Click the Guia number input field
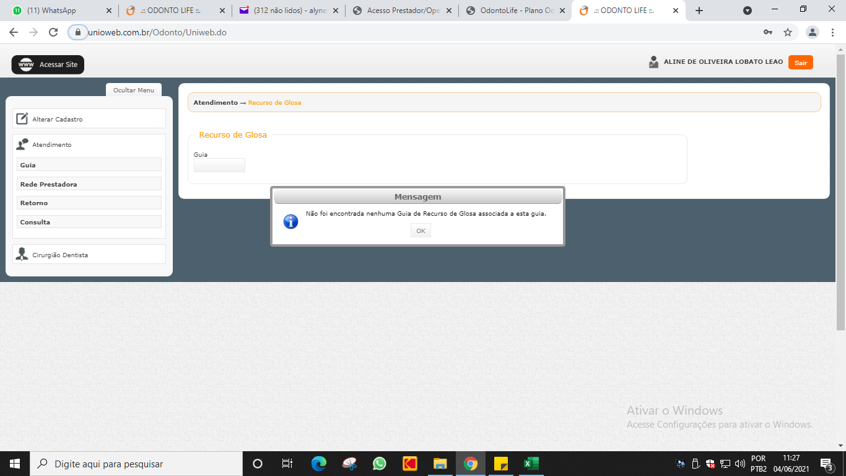The image size is (846, 476). click(219, 165)
